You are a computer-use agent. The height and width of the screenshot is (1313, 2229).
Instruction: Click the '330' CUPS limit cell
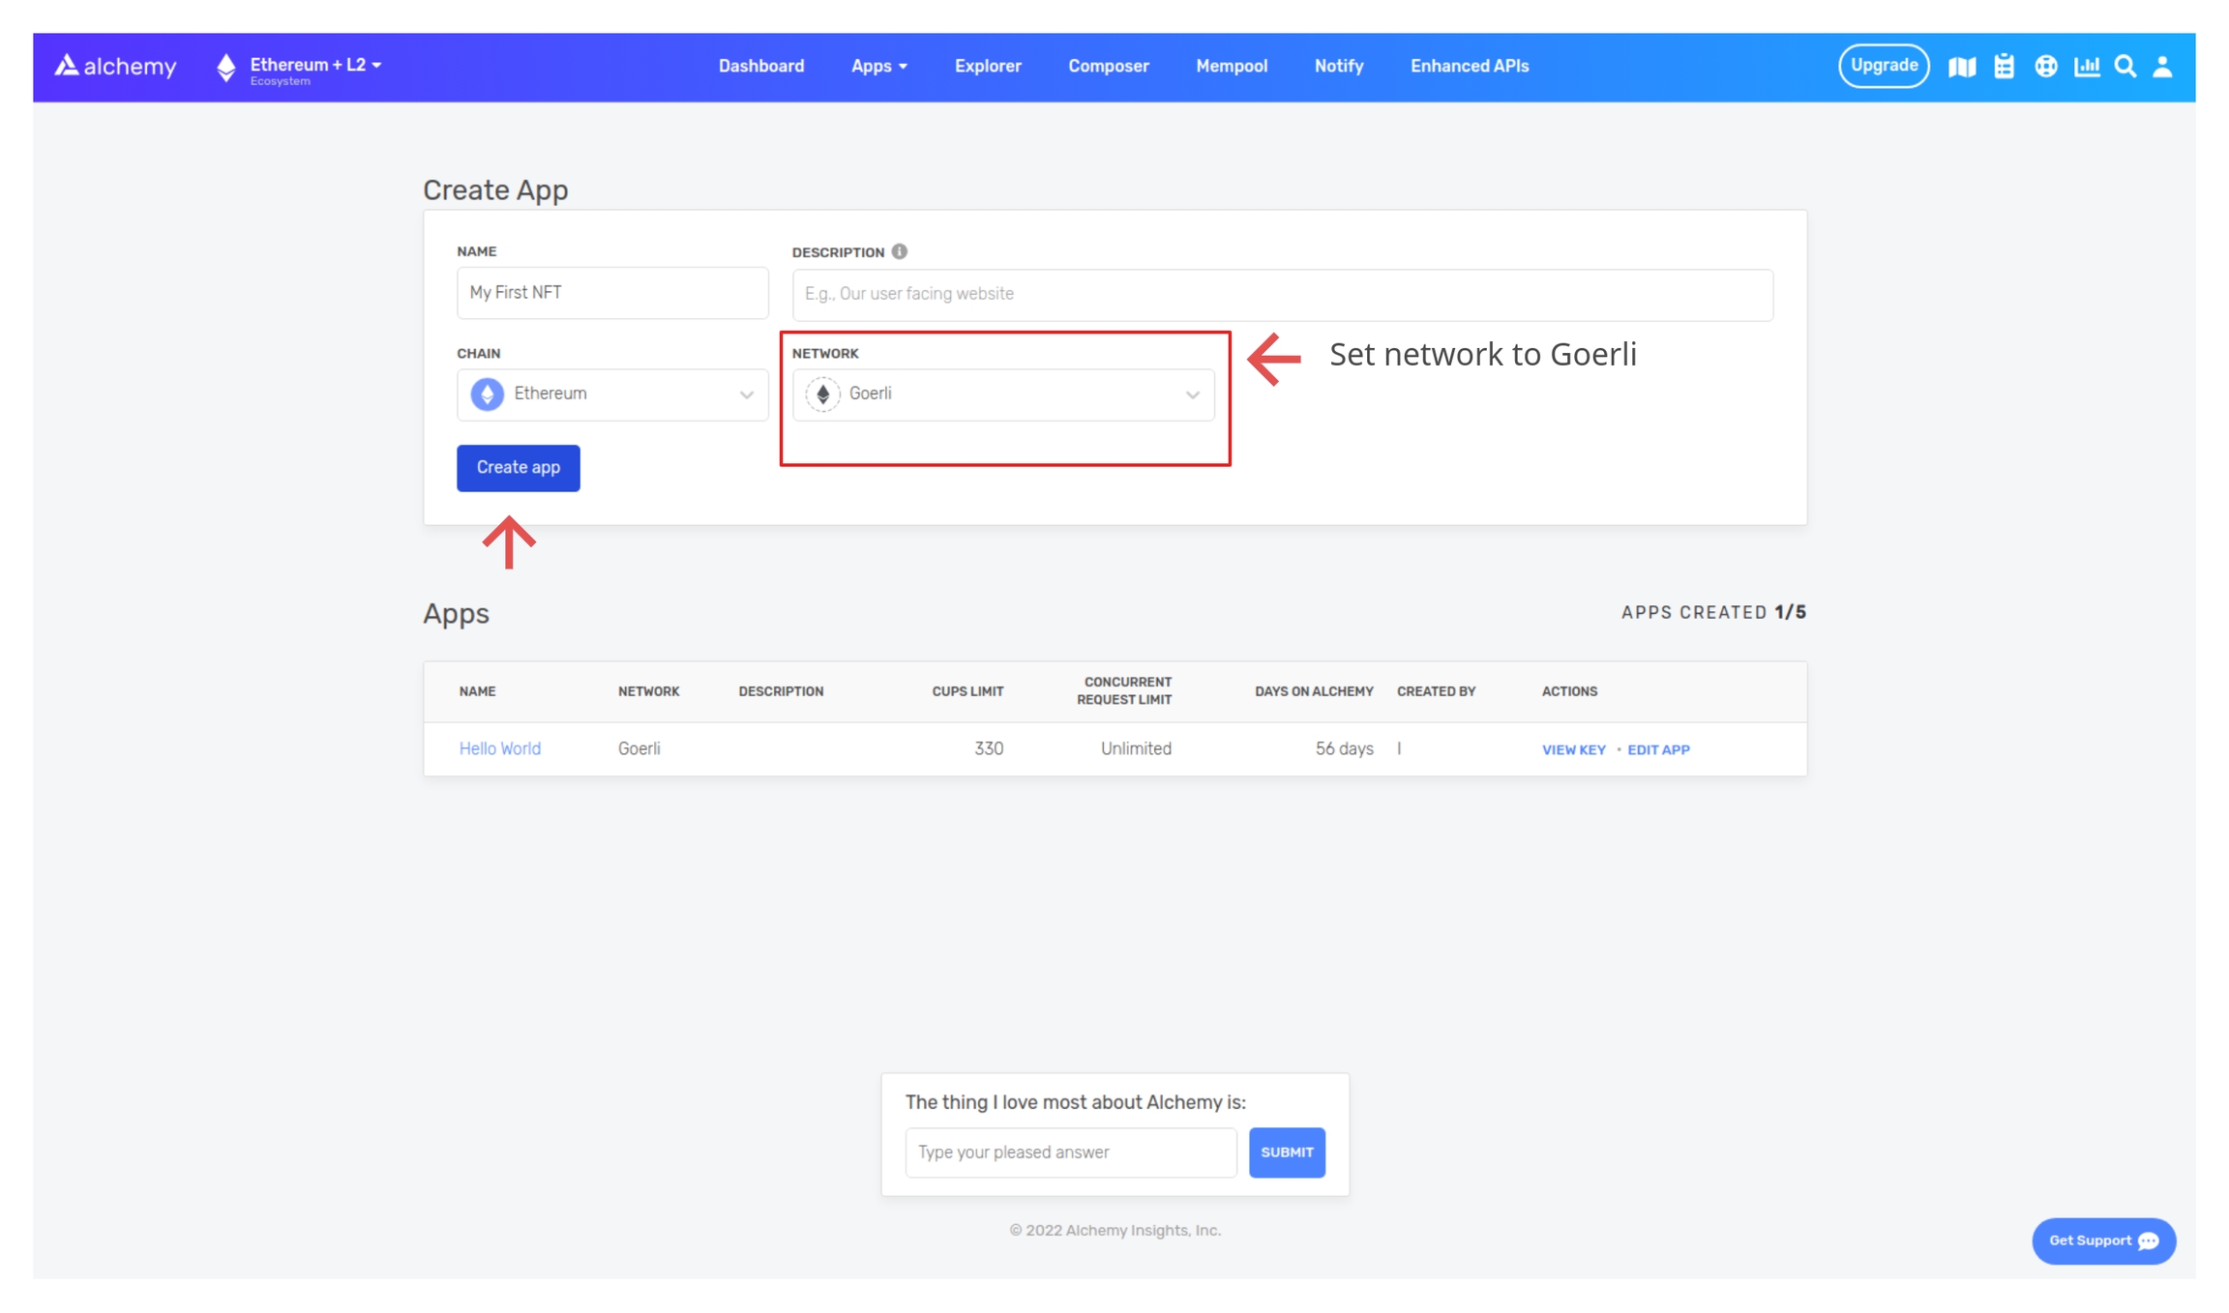[989, 748]
